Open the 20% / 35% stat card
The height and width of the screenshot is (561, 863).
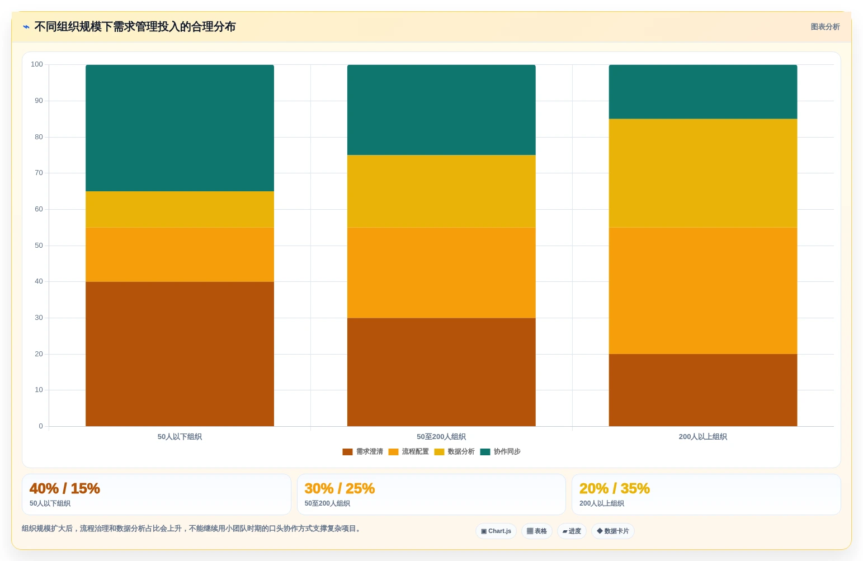[706, 494]
